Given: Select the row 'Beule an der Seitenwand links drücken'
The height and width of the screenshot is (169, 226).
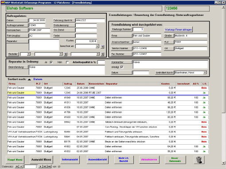Looking at the screenshot, I should (x=108, y=142).
